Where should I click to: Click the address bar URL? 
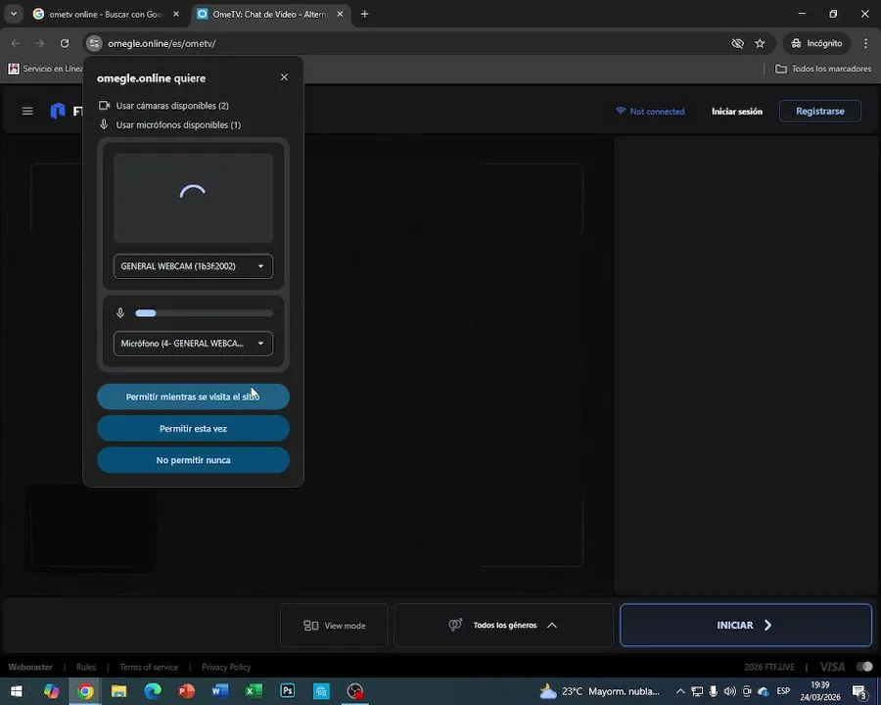click(x=162, y=43)
